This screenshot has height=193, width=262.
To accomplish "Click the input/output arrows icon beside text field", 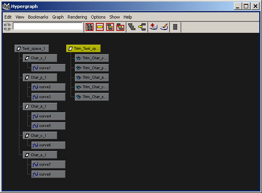I will click(7, 27).
